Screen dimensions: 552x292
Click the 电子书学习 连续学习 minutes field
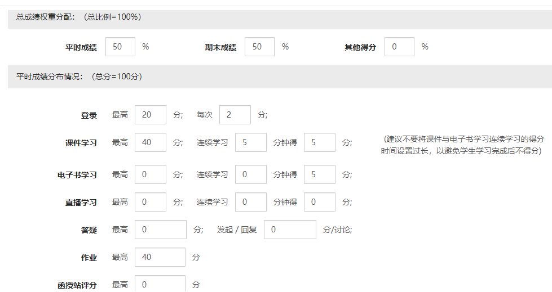click(251, 174)
